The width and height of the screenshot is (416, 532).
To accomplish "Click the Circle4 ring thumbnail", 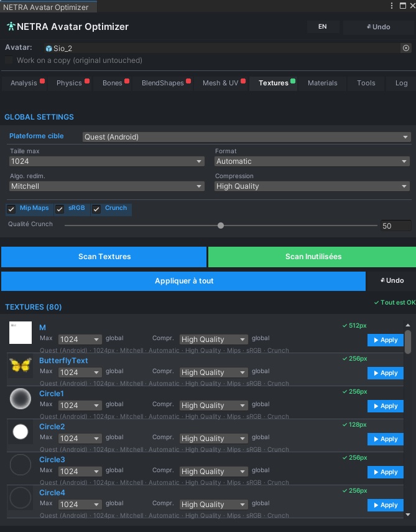I will tap(21, 497).
